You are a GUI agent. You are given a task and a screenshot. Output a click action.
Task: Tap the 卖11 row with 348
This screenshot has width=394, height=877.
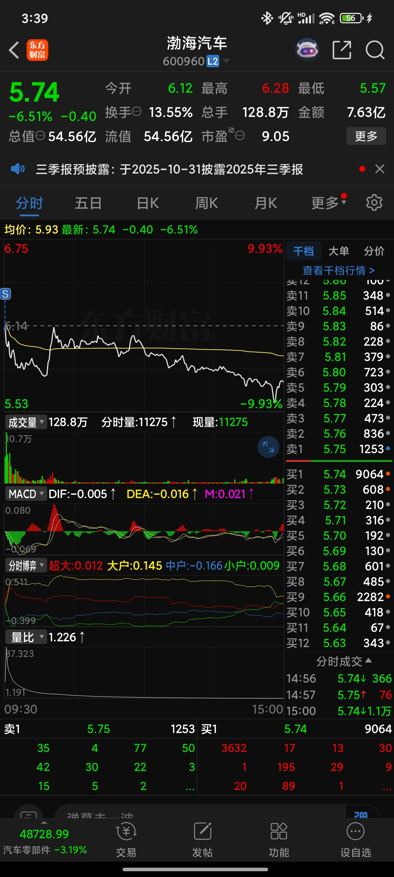tap(339, 295)
